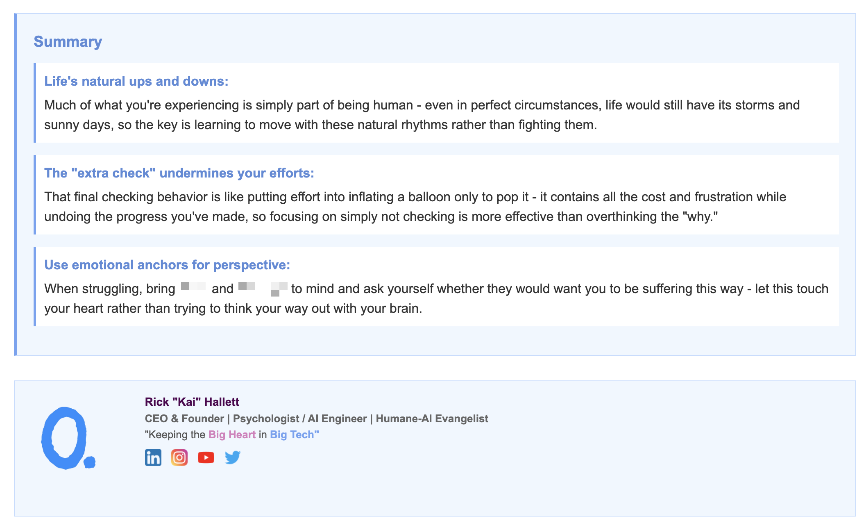The image size is (866, 528).
Task: Click the CEO & Founder title line
Action: 317,419
